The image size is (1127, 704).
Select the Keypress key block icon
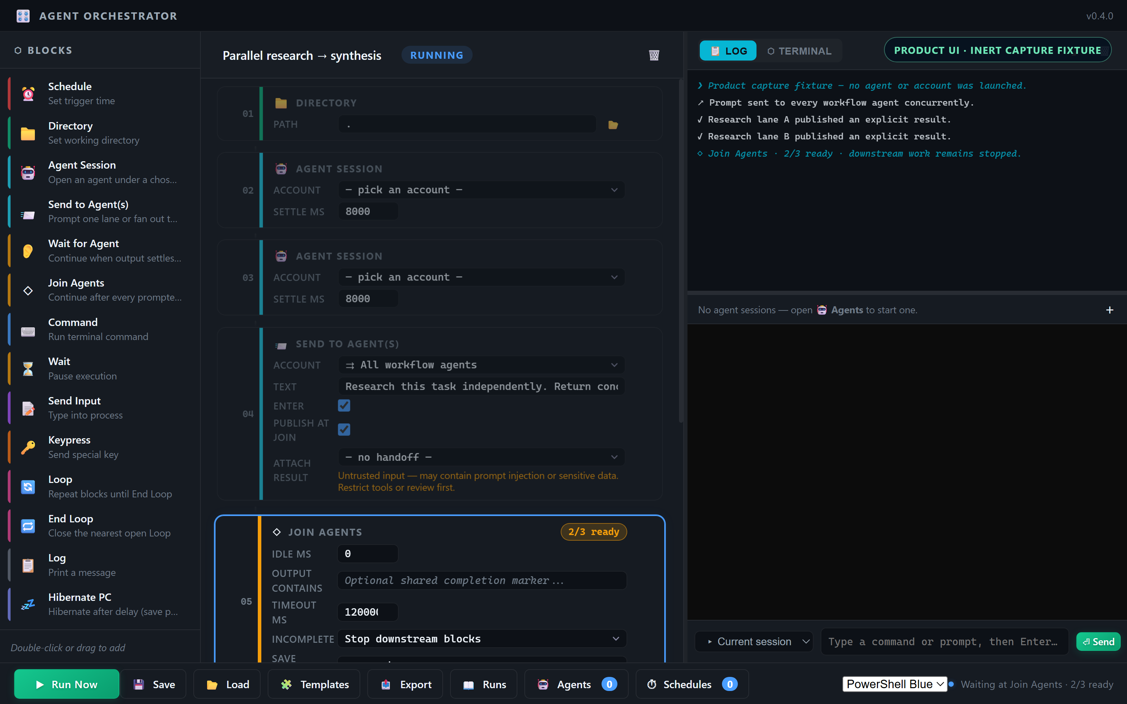coord(28,447)
